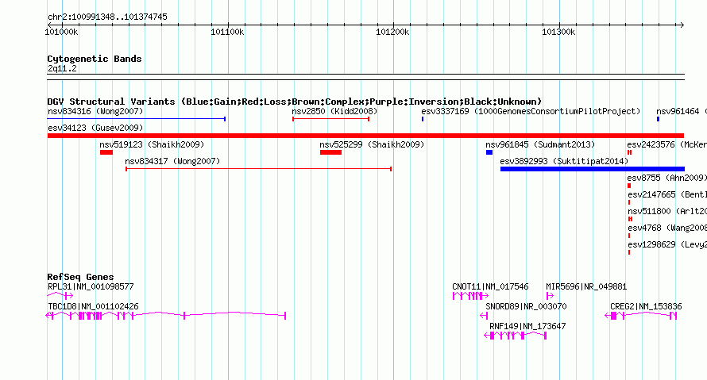Image resolution: width=707 pixels, height=380 pixels.
Task: Click the chr2:100991348..101374745 coordinate label
Action: pos(107,17)
